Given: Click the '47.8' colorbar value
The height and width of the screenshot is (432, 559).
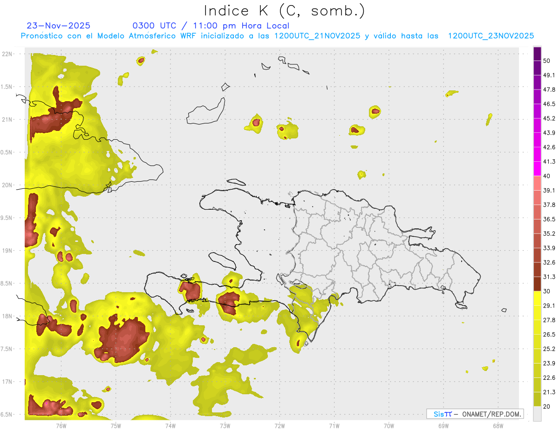Looking at the screenshot, I should click(549, 89).
